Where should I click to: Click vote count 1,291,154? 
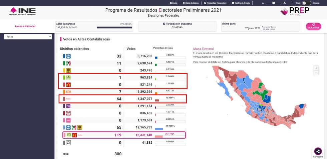pos(145,106)
